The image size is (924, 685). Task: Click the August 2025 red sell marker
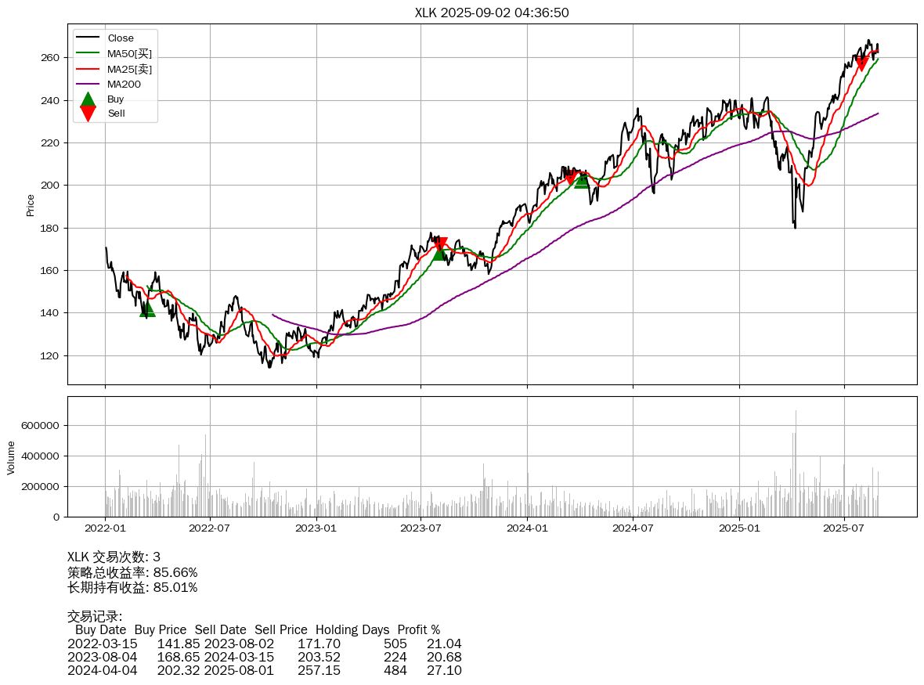861,63
